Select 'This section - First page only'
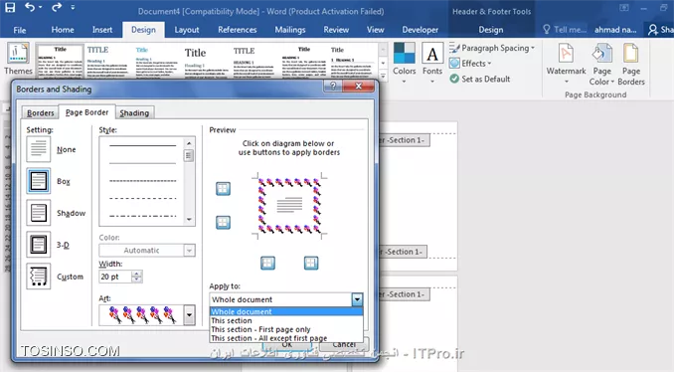674x372 pixels. coord(260,329)
